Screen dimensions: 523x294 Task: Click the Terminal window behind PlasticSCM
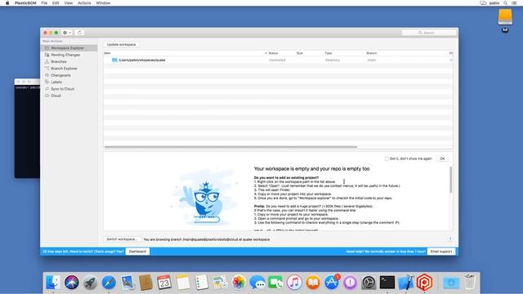27,128
